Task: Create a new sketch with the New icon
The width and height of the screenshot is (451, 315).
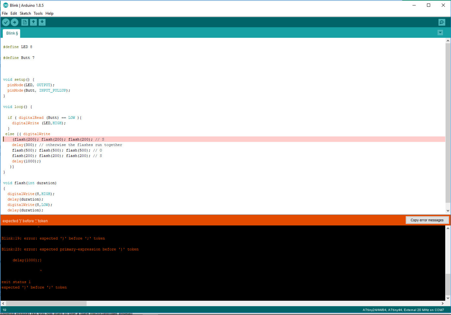Action: 25,22
